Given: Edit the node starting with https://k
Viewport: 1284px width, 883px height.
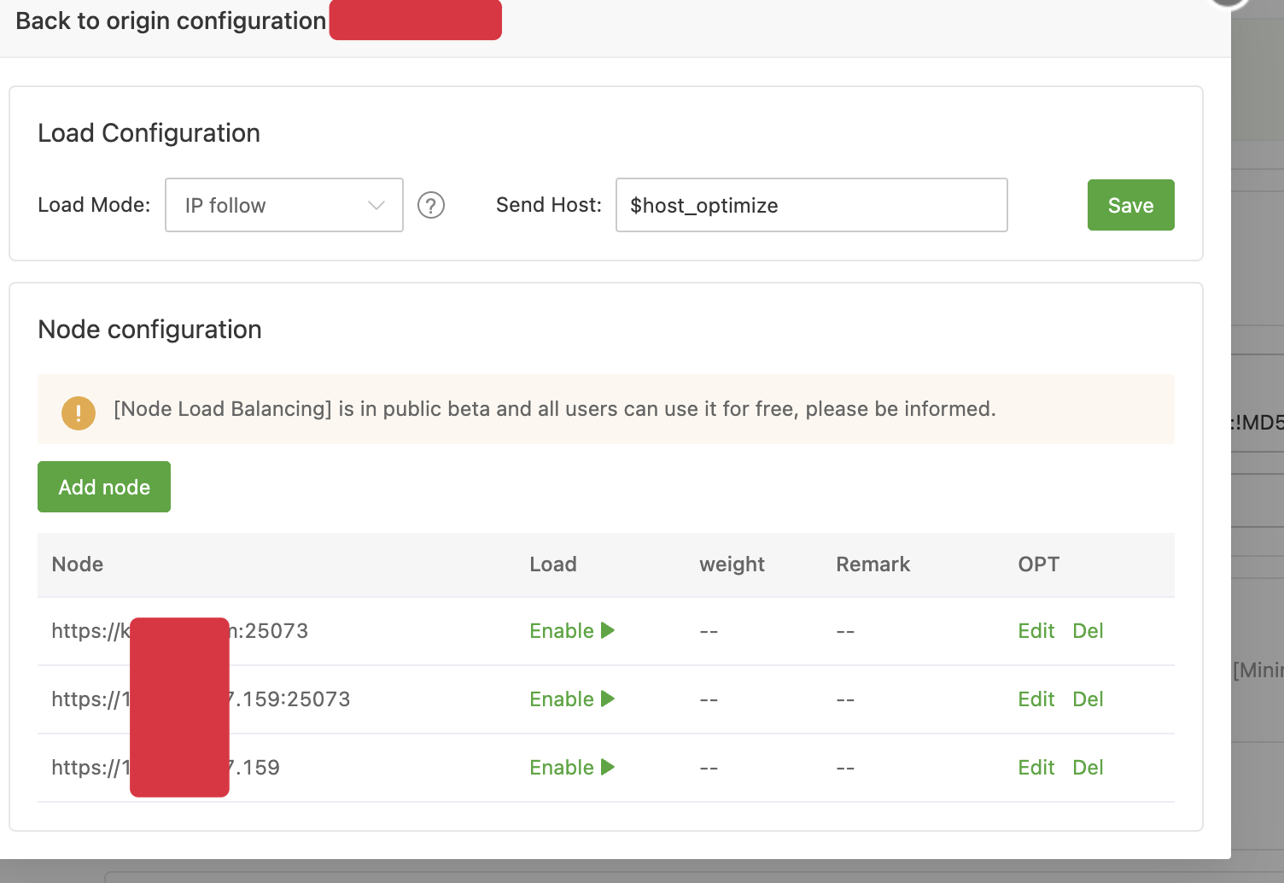Looking at the screenshot, I should coord(1036,631).
